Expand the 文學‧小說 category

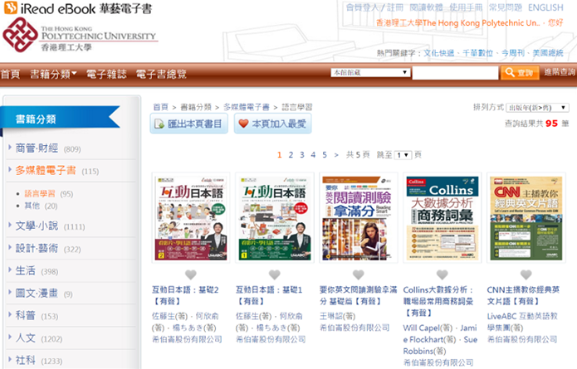point(37,226)
